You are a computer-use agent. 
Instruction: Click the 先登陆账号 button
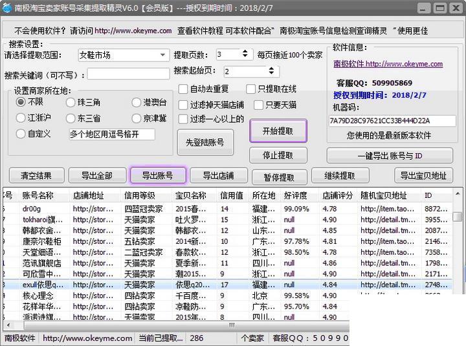point(205,142)
